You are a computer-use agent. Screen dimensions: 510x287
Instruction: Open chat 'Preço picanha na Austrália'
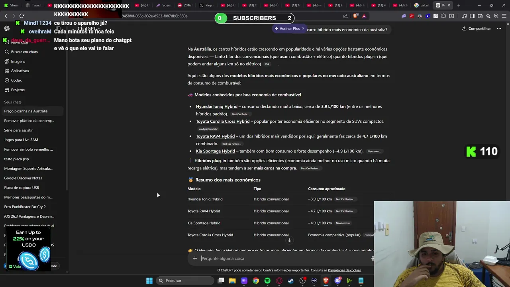coord(32,111)
